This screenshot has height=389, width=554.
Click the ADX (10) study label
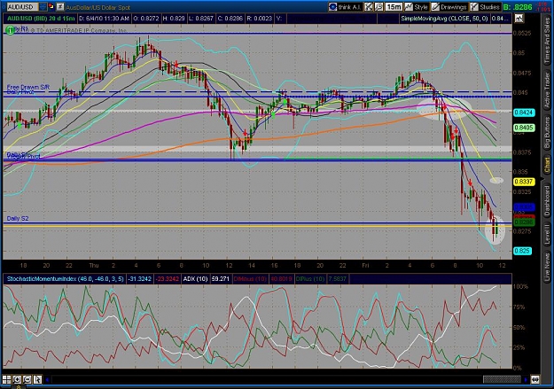195,279
